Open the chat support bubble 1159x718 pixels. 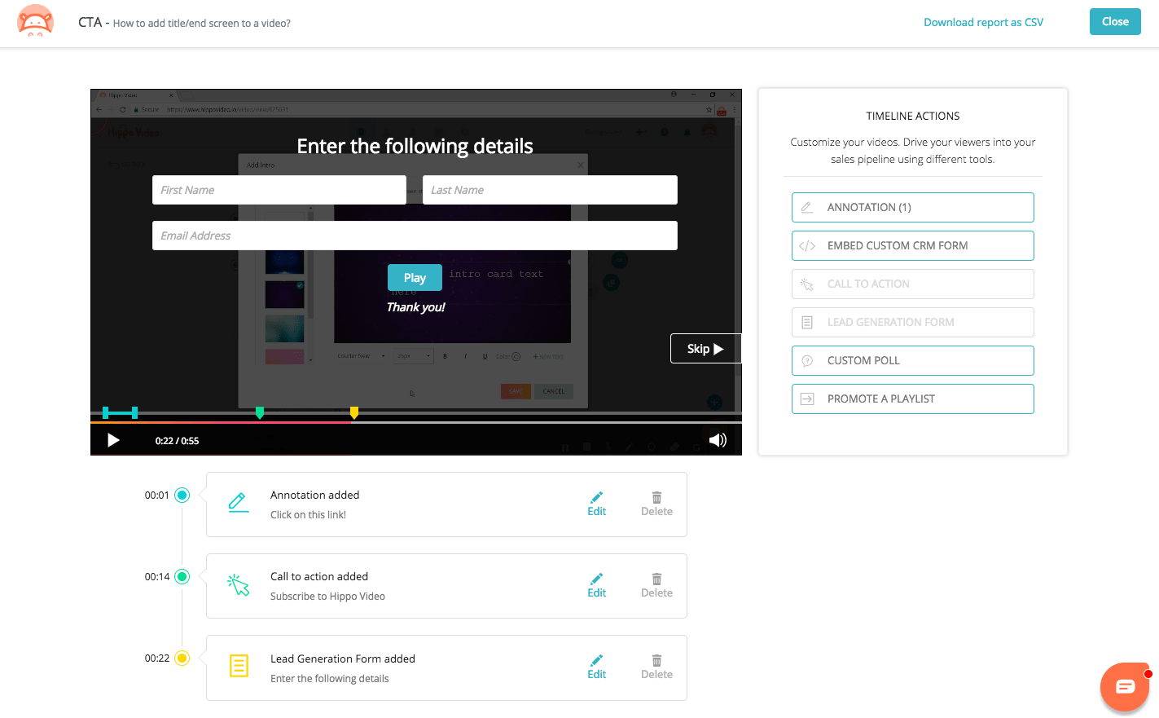[1125, 686]
